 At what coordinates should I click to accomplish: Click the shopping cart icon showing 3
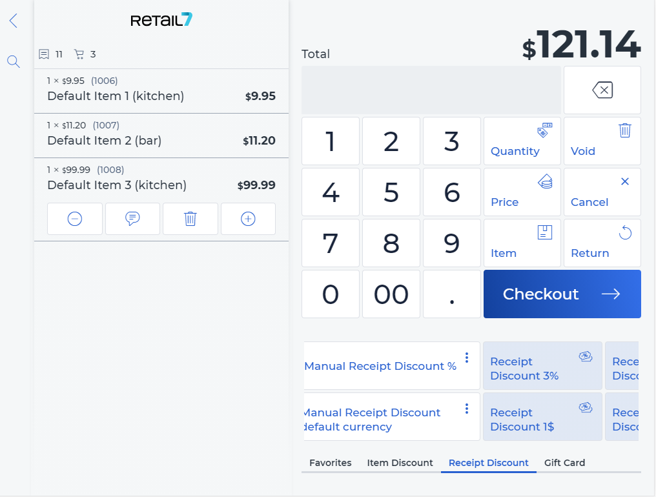pyautogui.click(x=79, y=54)
